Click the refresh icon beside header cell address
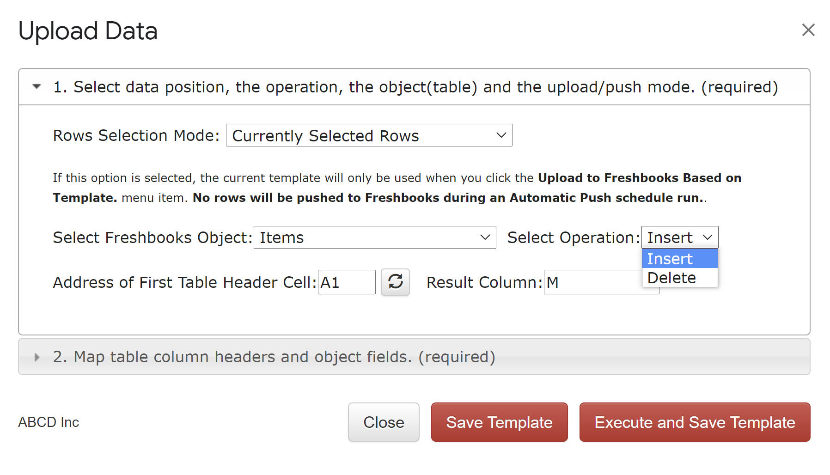 pos(395,282)
